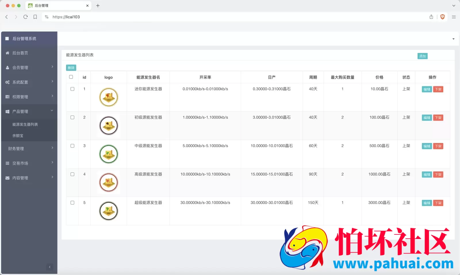The width and height of the screenshot is (460, 275).
Task: Click the 删除 button above the table
Action: coord(71,68)
